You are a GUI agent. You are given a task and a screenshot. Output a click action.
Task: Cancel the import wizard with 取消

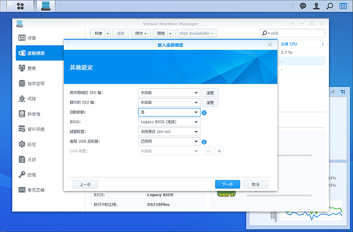click(x=255, y=184)
